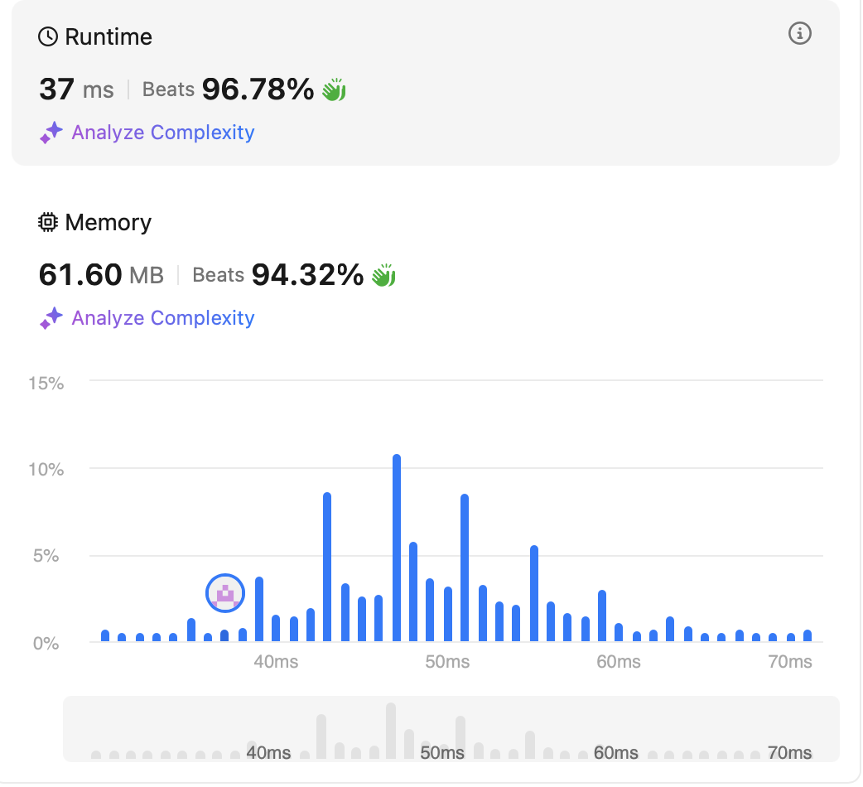Click the bar at 55ms
The image size is (863, 787).
(534, 593)
